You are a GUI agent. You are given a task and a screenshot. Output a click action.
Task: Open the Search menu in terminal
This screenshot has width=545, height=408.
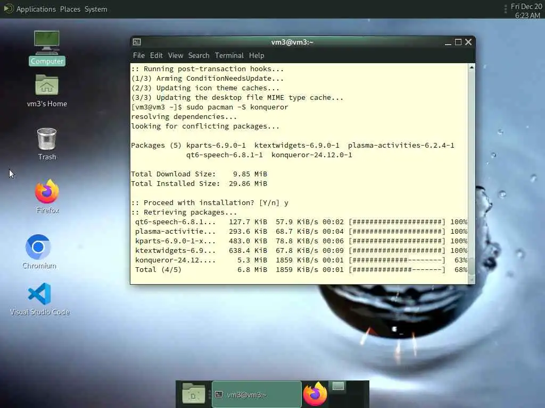tap(199, 55)
